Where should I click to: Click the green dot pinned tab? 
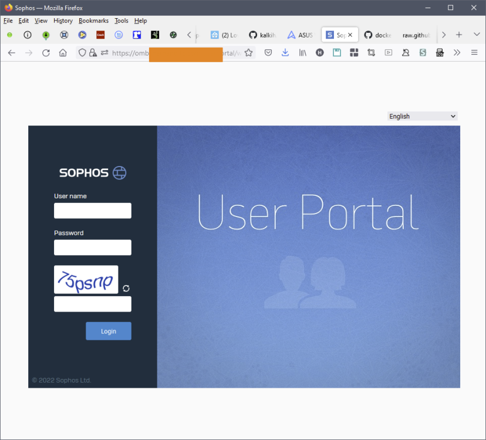point(9,35)
